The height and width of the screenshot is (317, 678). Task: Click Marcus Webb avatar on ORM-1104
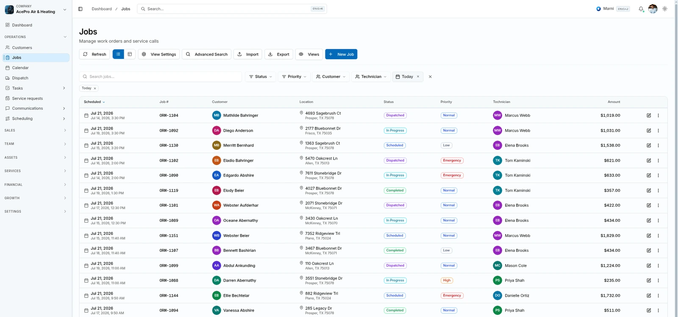click(x=497, y=116)
